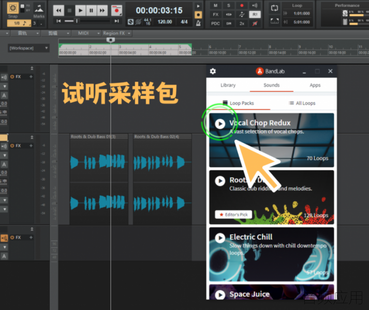Collapse the top track with double-arrow

[32, 68]
